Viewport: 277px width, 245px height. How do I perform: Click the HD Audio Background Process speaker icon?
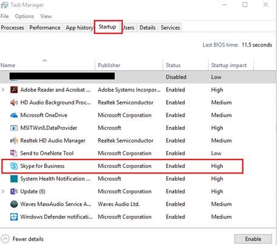coord(14,102)
